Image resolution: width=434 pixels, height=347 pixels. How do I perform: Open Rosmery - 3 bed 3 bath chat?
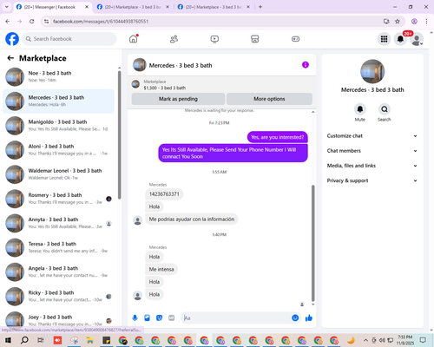click(58, 199)
